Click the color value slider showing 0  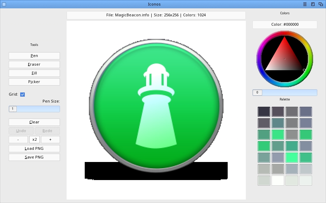[285, 92]
